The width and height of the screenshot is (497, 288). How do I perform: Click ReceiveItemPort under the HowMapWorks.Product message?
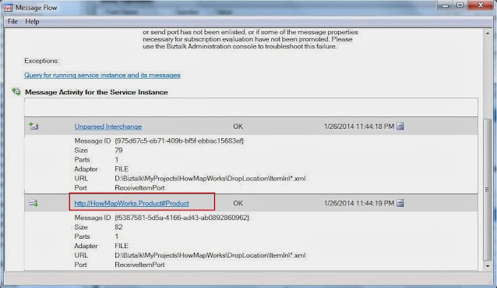click(x=139, y=265)
